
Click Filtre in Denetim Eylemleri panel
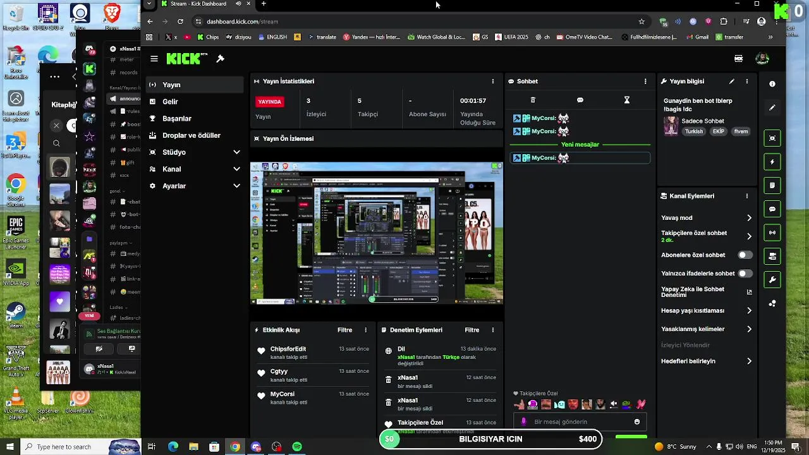click(472, 330)
